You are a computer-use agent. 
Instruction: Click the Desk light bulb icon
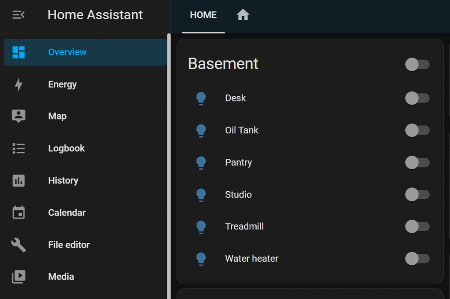pyautogui.click(x=201, y=98)
